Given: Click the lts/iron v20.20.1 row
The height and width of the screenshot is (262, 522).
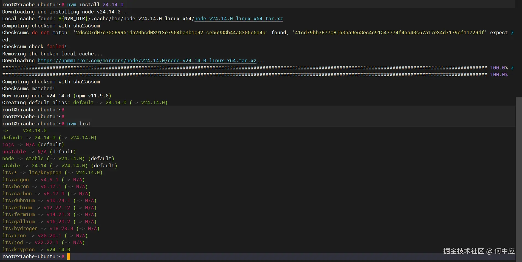Looking at the screenshot, I should (45, 236).
